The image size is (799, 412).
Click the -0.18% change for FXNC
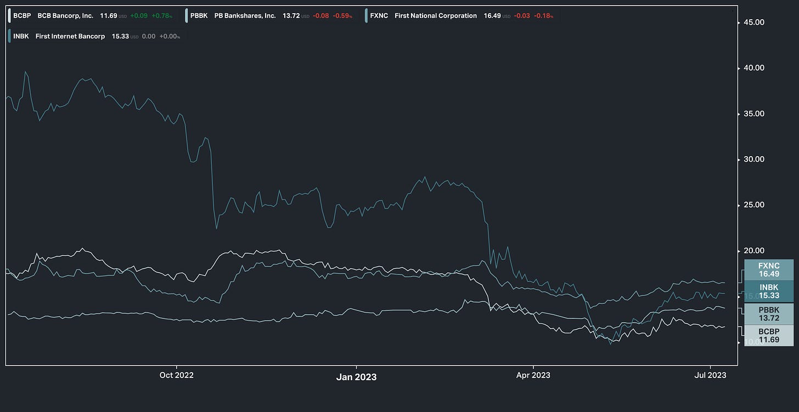(543, 16)
